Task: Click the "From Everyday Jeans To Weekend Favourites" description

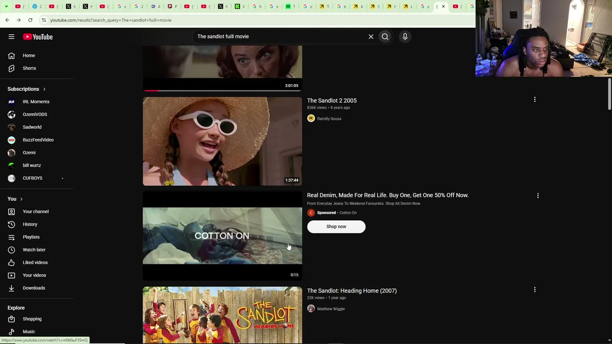Action: click(364, 204)
